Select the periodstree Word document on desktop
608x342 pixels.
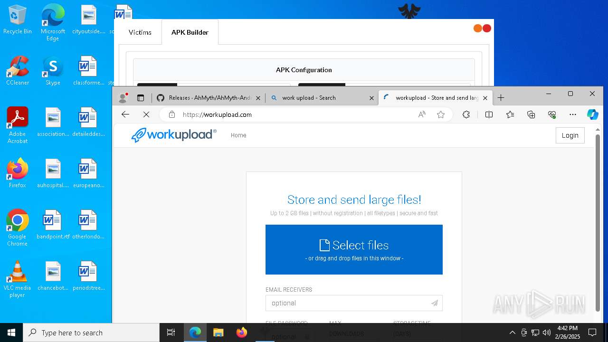tap(88, 276)
